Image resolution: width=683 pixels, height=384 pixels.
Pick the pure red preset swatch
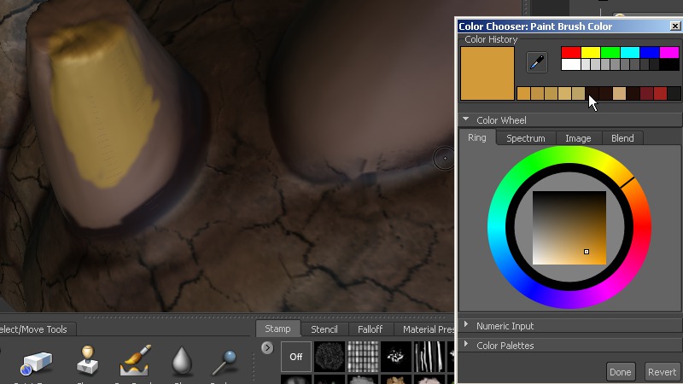pyautogui.click(x=570, y=53)
